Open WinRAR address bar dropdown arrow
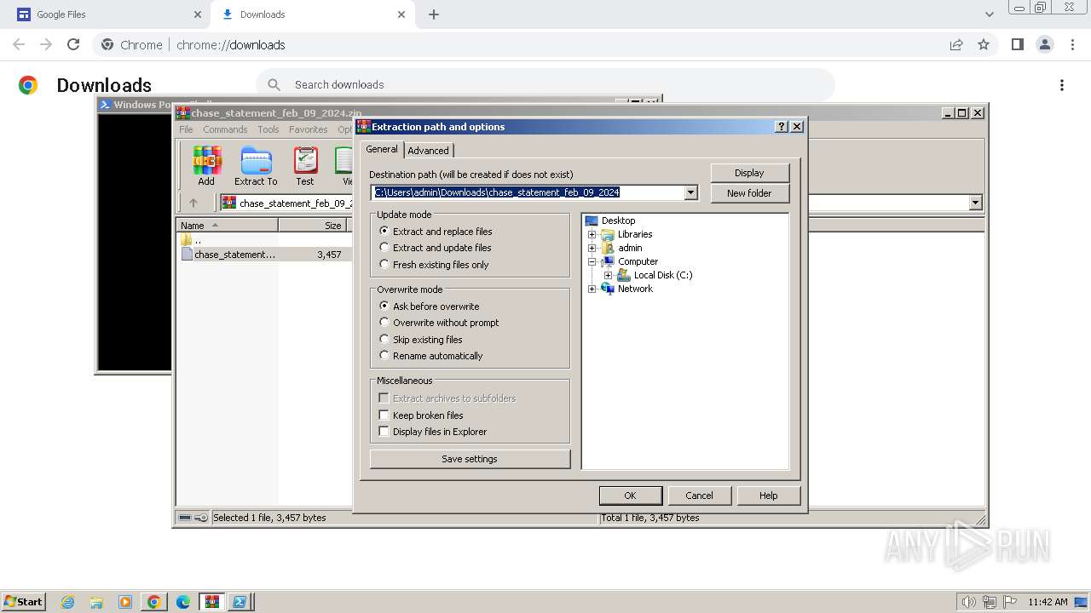1091x613 pixels. (975, 203)
